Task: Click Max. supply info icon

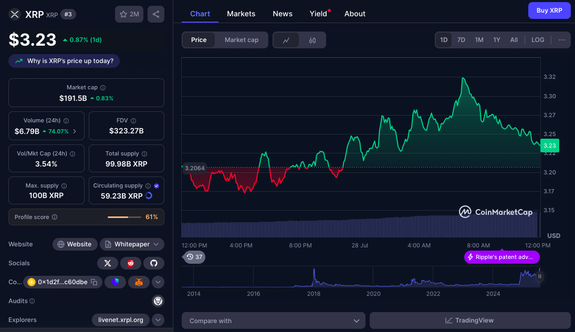Action: (64, 186)
